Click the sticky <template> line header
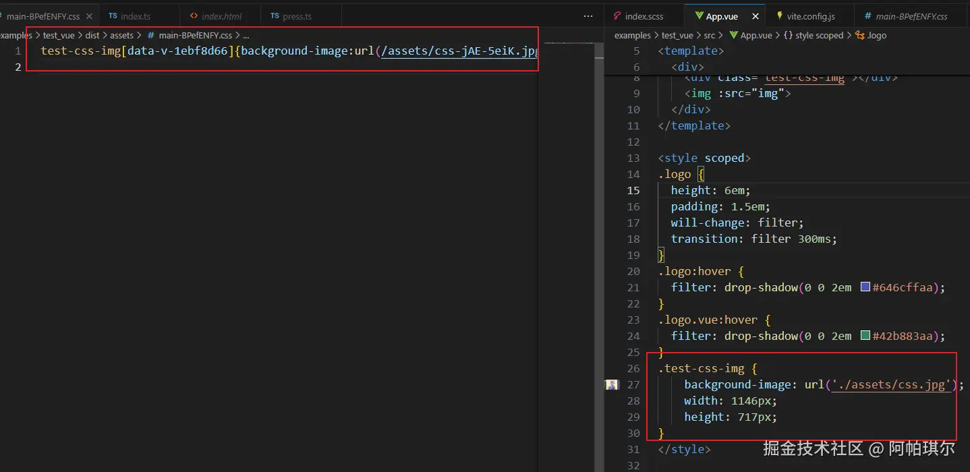The image size is (970, 472). (x=691, y=51)
